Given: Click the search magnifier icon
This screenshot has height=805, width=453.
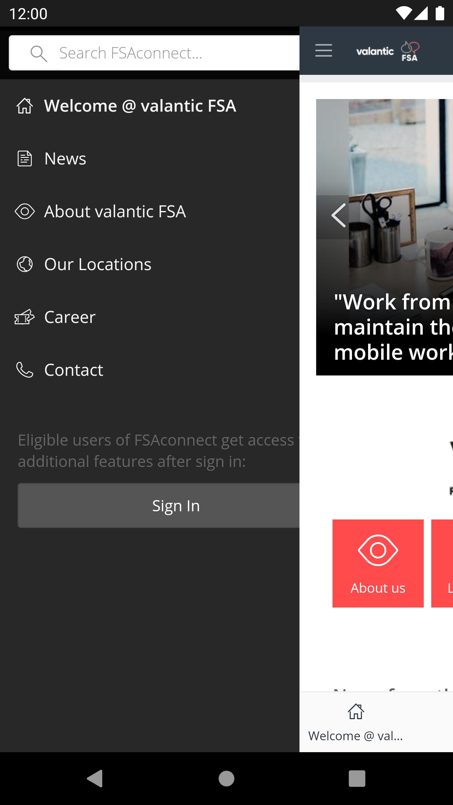Looking at the screenshot, I should click(39, 53).
